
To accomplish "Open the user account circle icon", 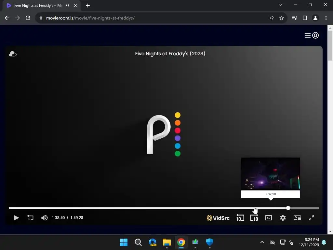I will tap(315, 35).
